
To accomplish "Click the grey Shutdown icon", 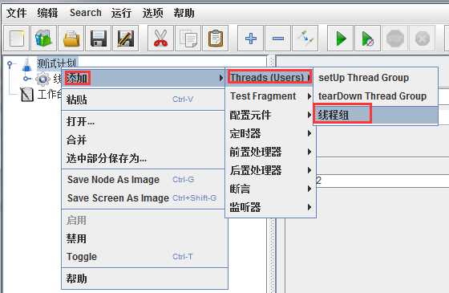I will pyautogui.click(x=423, y=39).
